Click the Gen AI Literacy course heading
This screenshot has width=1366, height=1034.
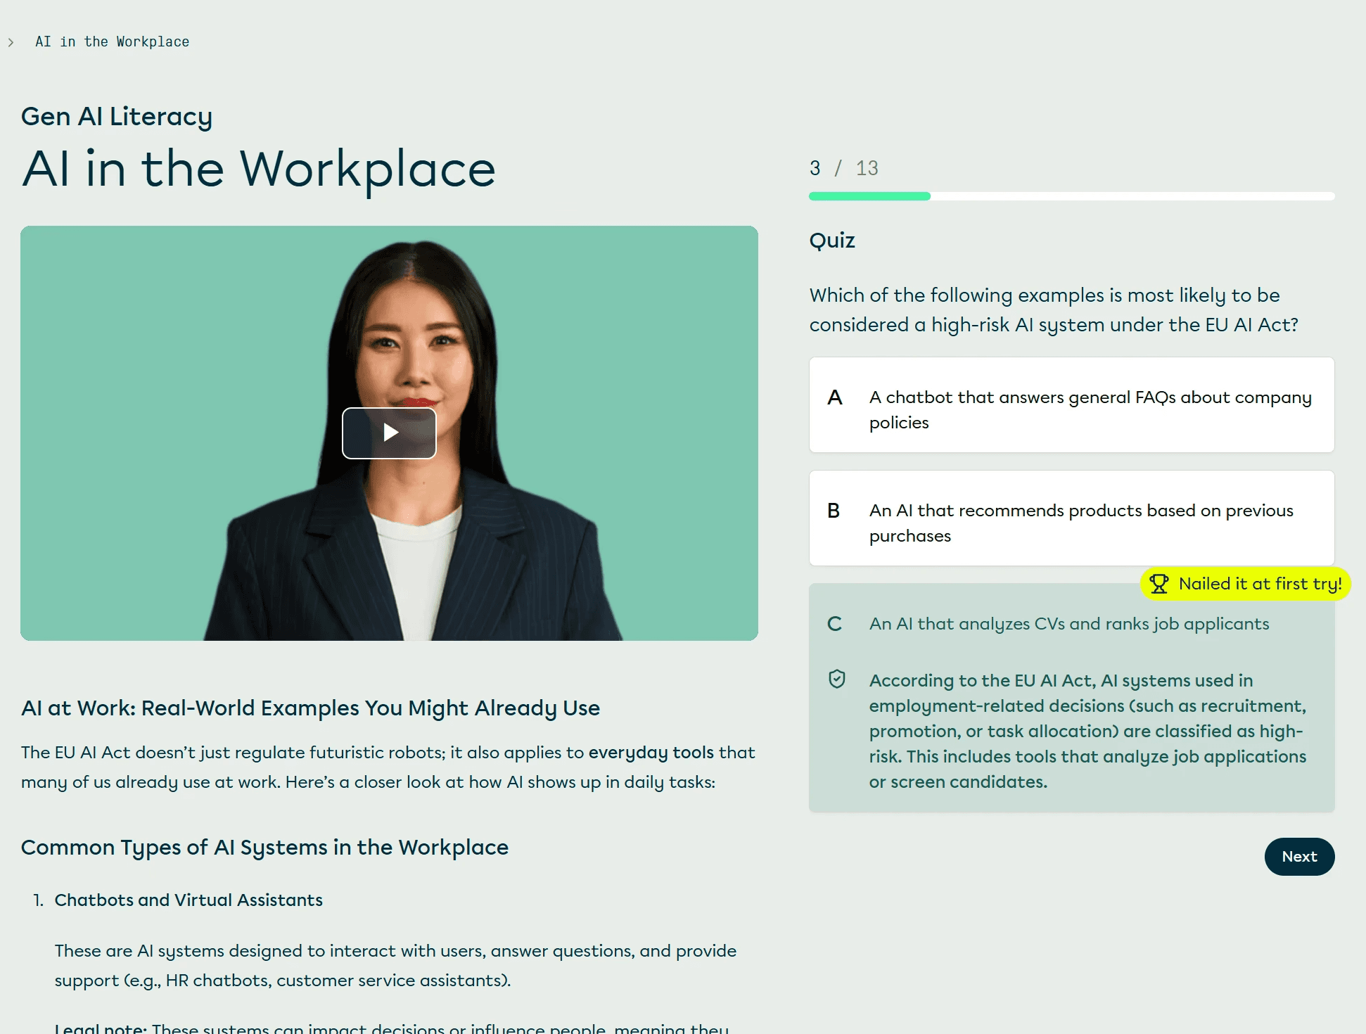coord(117,117)
